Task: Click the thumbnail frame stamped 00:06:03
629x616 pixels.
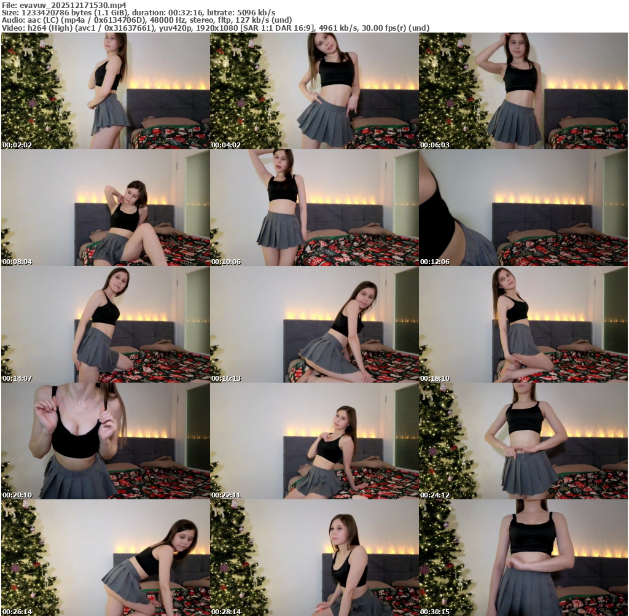Action: click(x=523, y=91)
